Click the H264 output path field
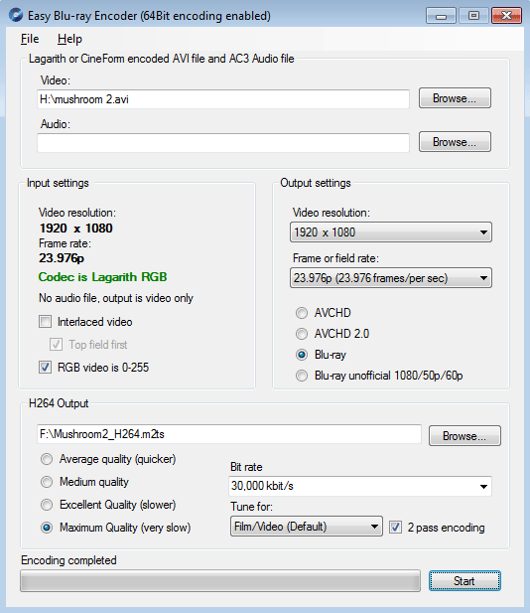Viewport: 530px width, 613px height. 229,434
